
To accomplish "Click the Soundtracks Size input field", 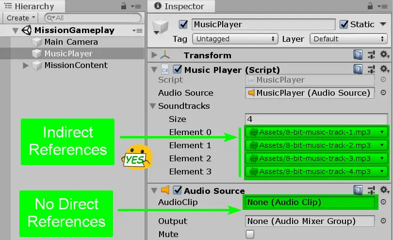I will pyautogui.click(x=316, y=119).
